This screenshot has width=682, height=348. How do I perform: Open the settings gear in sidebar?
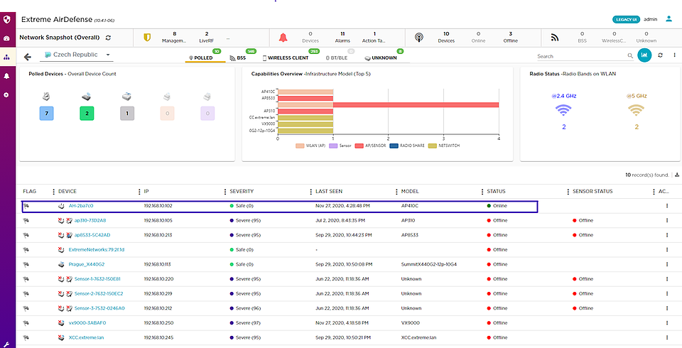coord(6,94)
